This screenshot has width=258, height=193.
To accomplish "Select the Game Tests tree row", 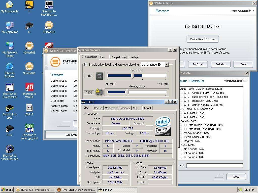I will [201, 89].
